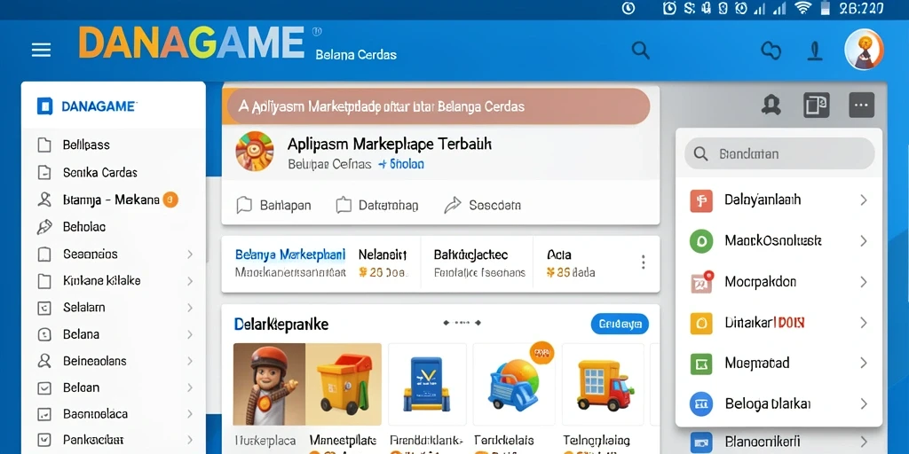
Task: Click the blue DANAGAME sidebar logo icon
Action: point(44,106)
